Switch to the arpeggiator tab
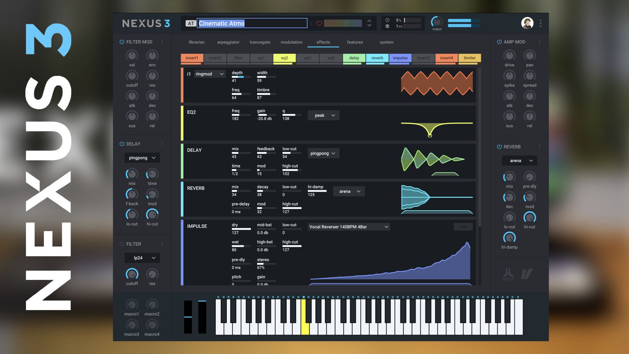 228,42
